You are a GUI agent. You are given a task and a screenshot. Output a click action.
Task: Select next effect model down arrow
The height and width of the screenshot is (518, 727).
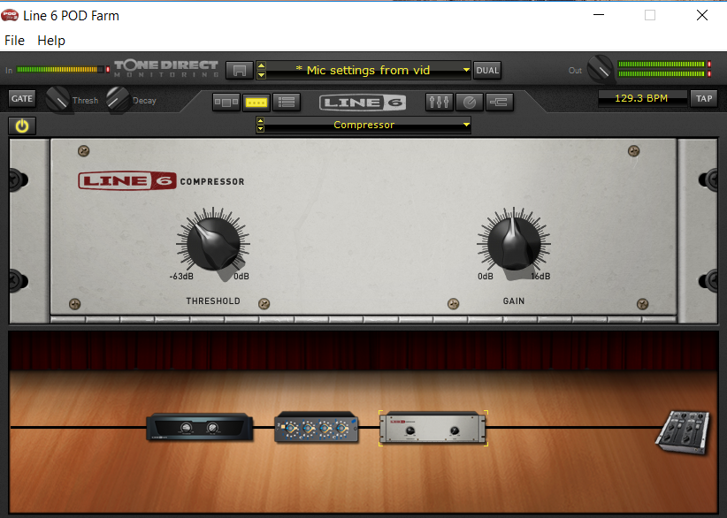point(260,129)
